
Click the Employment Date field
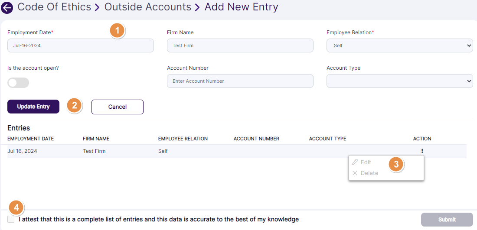[x=80, y=45]
